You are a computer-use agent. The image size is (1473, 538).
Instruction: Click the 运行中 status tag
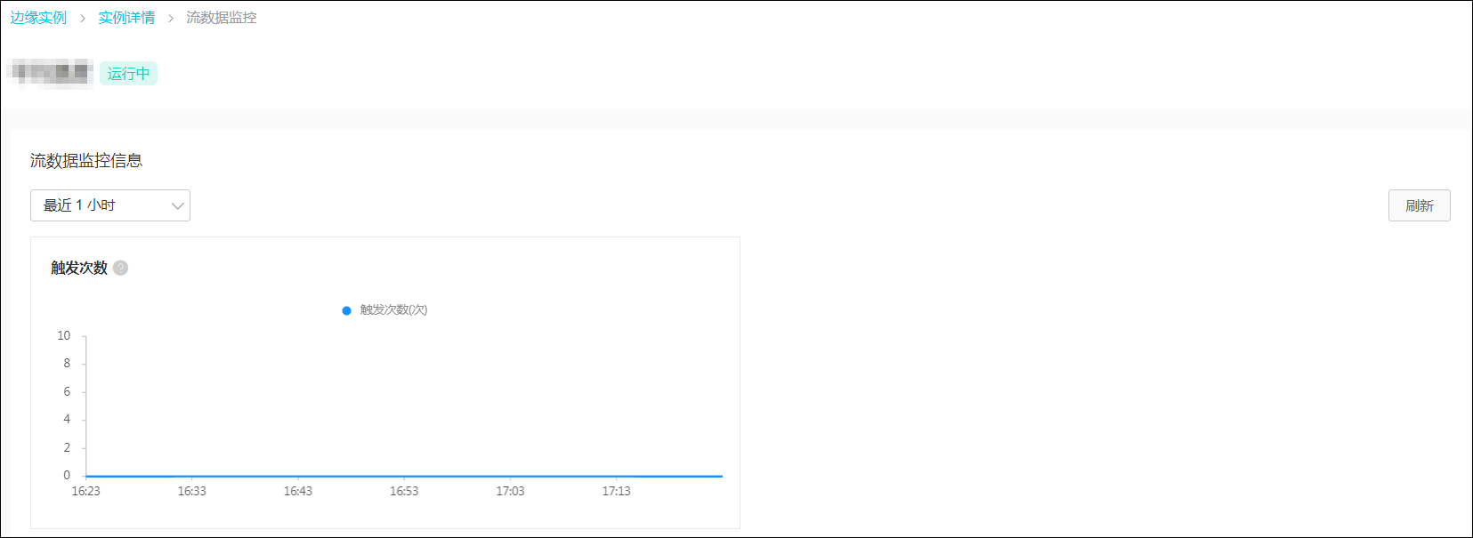pos(128,74)
